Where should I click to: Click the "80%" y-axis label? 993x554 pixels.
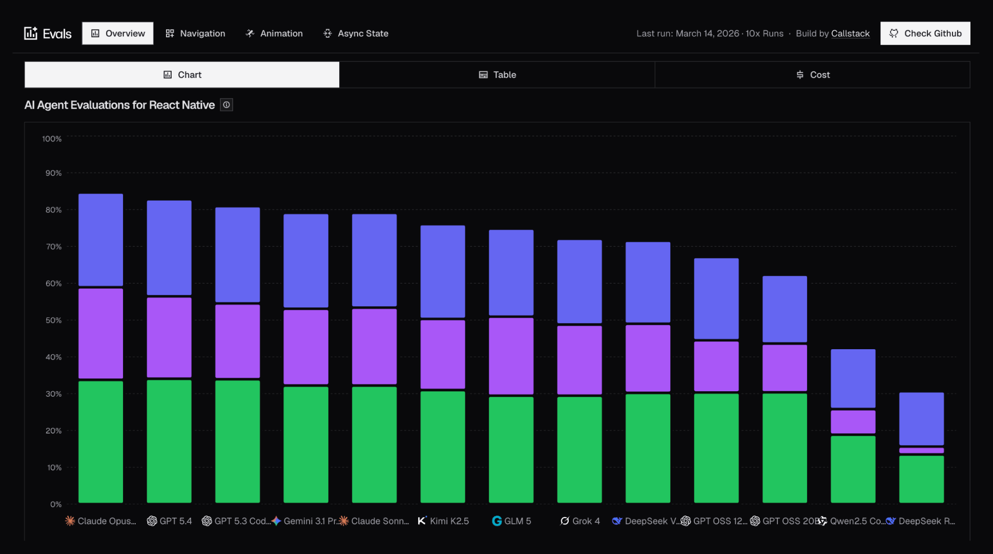click(x=53, y=210)
